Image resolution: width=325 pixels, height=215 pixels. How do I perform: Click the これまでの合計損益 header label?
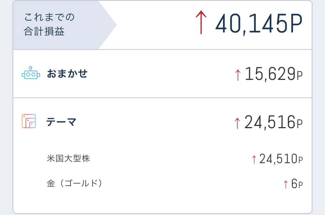tap(49, 24)
